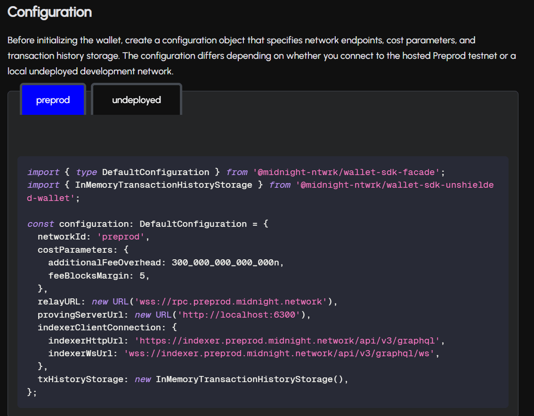Click the InMemoryTransactionHistoryStorage import name

[x=163, y=185]
